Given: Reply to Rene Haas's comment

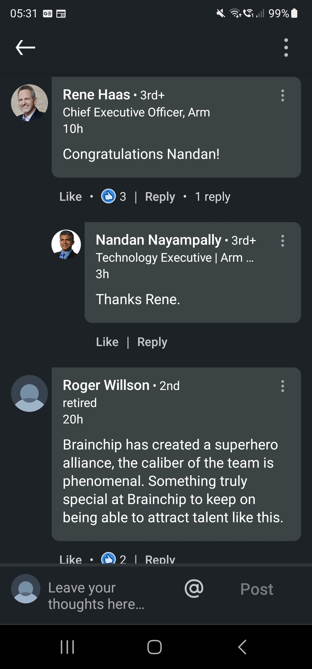Looking at the screenshot, I should pyautogui.click(x=160, y=197).
